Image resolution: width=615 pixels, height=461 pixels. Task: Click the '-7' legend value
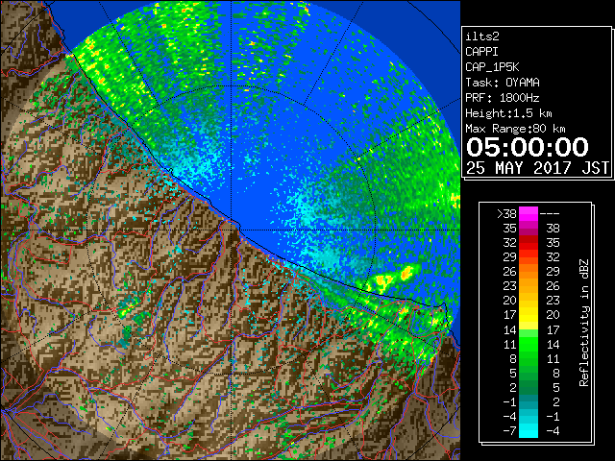(509, 431)
